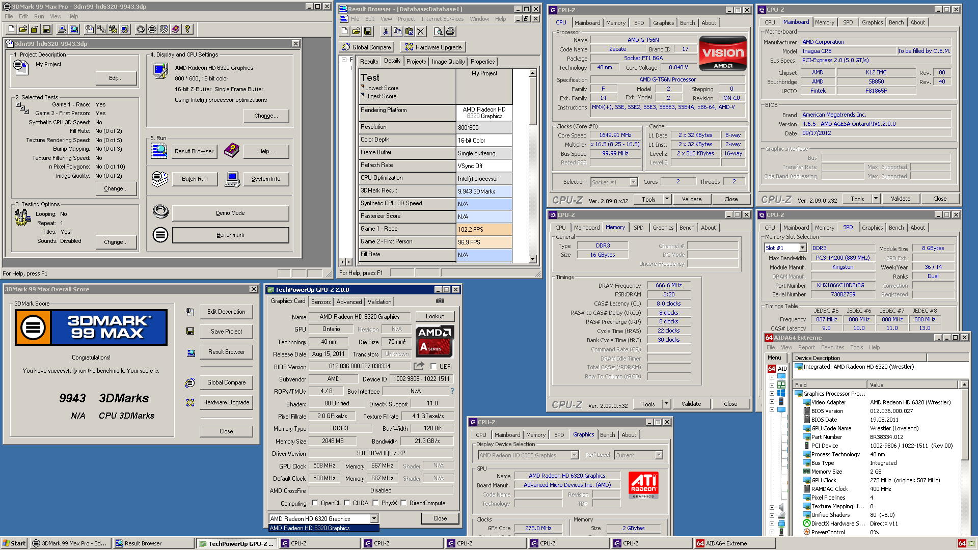This screenshot has height=550, width=978.
Task: Open Tools dropdown arrow in CPU-Z Mainboard window
Action: pos(876,199)
